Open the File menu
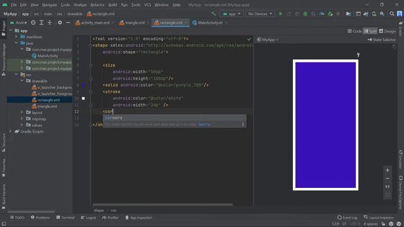404x227 pixels. point(14,5)
